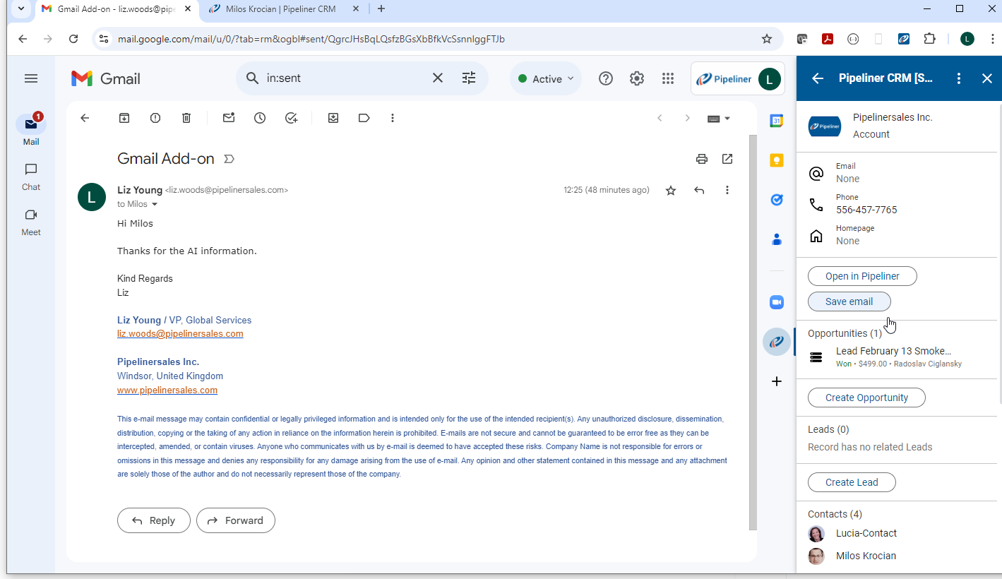Toggle Gmail main menu hamburger
Screen dimensions: 1002x579
[x=31, y=78]
